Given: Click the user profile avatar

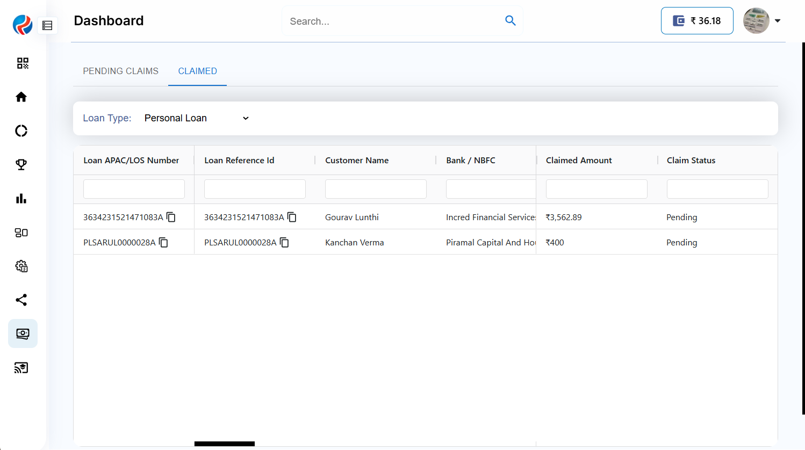Looking at the screenshot, I should [756, 21].
